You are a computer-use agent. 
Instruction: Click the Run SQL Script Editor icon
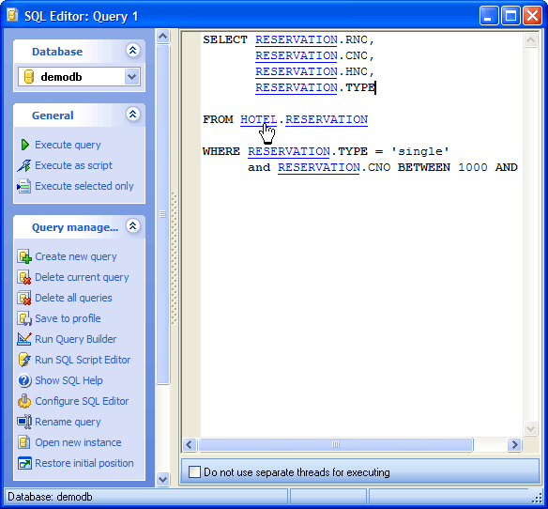coord(24,360)
